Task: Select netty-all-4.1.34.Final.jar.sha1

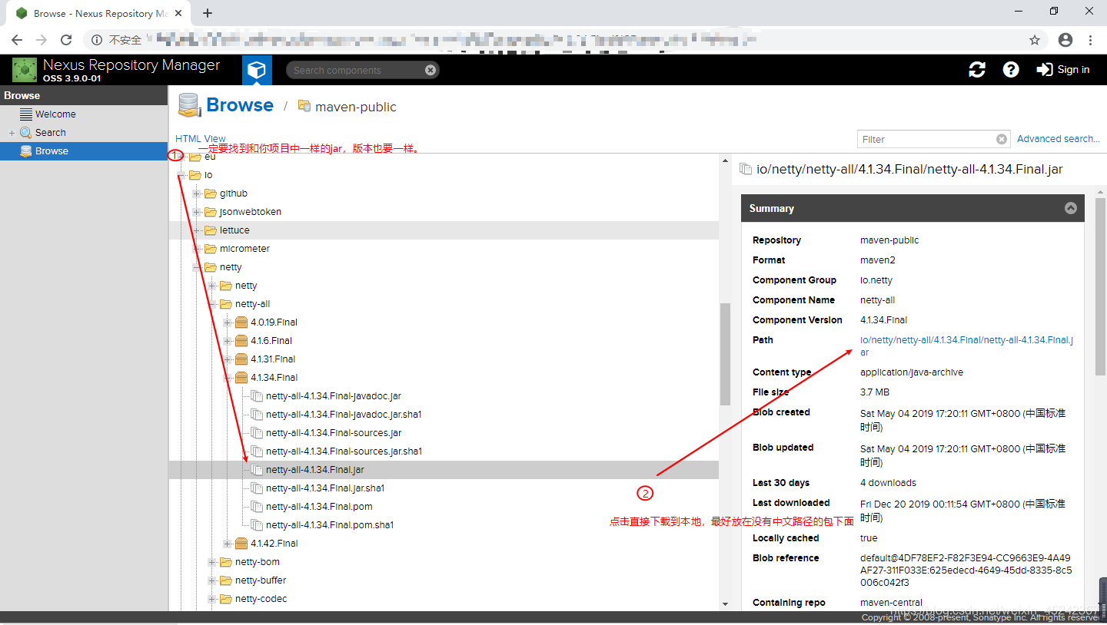Action: (x=325, y=488)
